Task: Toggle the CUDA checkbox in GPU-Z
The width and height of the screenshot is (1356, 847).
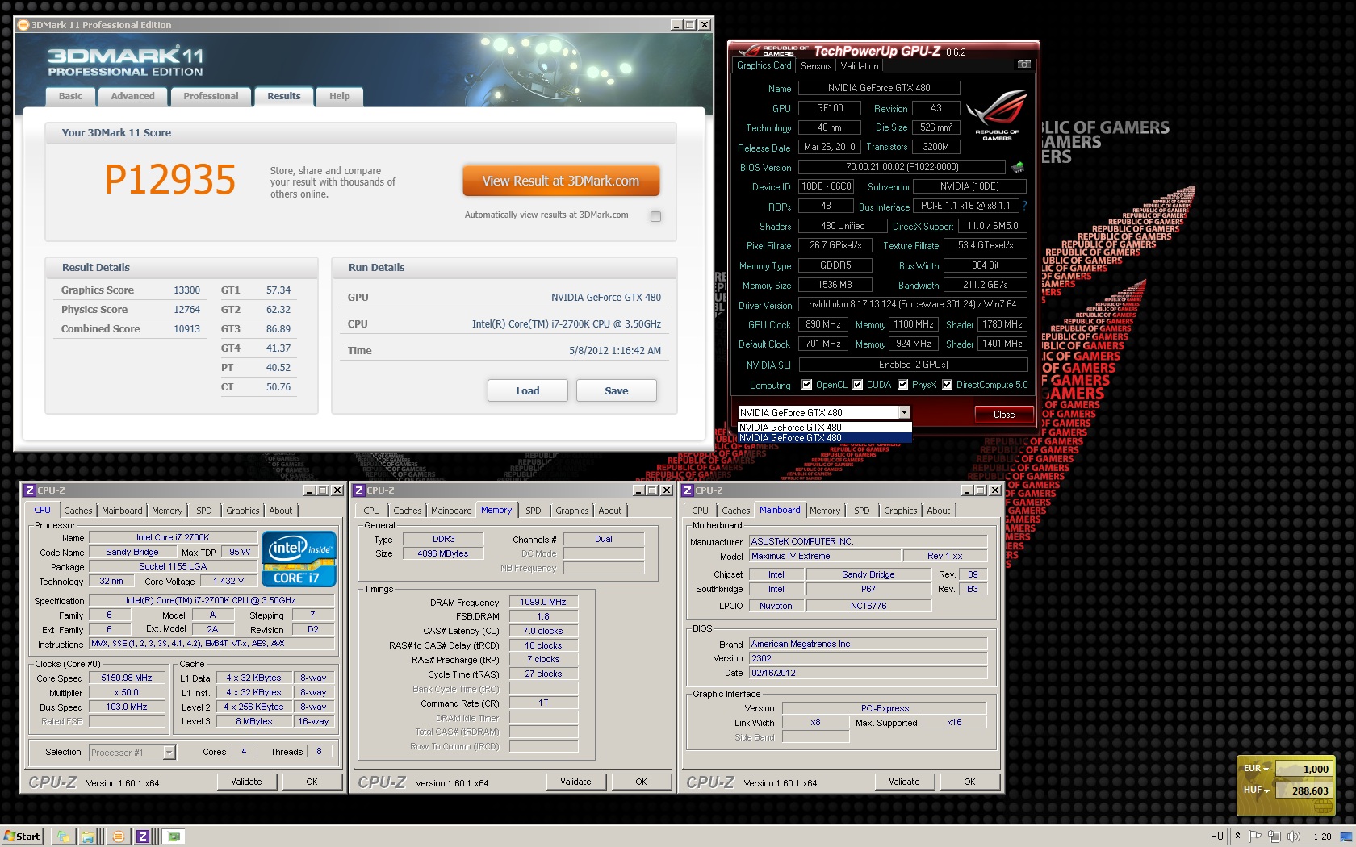Action: tap(857, 385)
